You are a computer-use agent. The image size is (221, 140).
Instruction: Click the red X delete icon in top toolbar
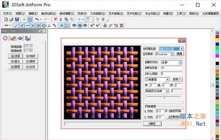(x=55, y=19)
